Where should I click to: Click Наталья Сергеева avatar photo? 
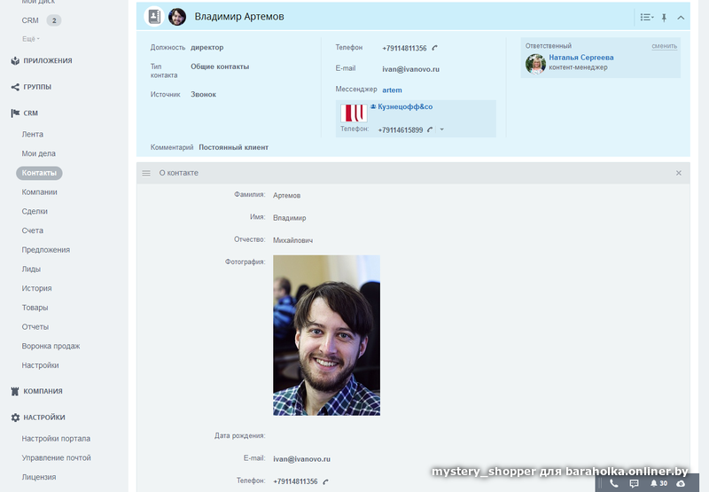point(536,64)
